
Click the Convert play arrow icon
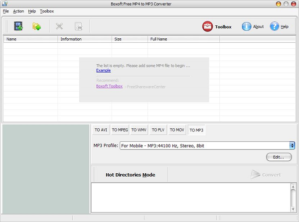coord(255,174)
